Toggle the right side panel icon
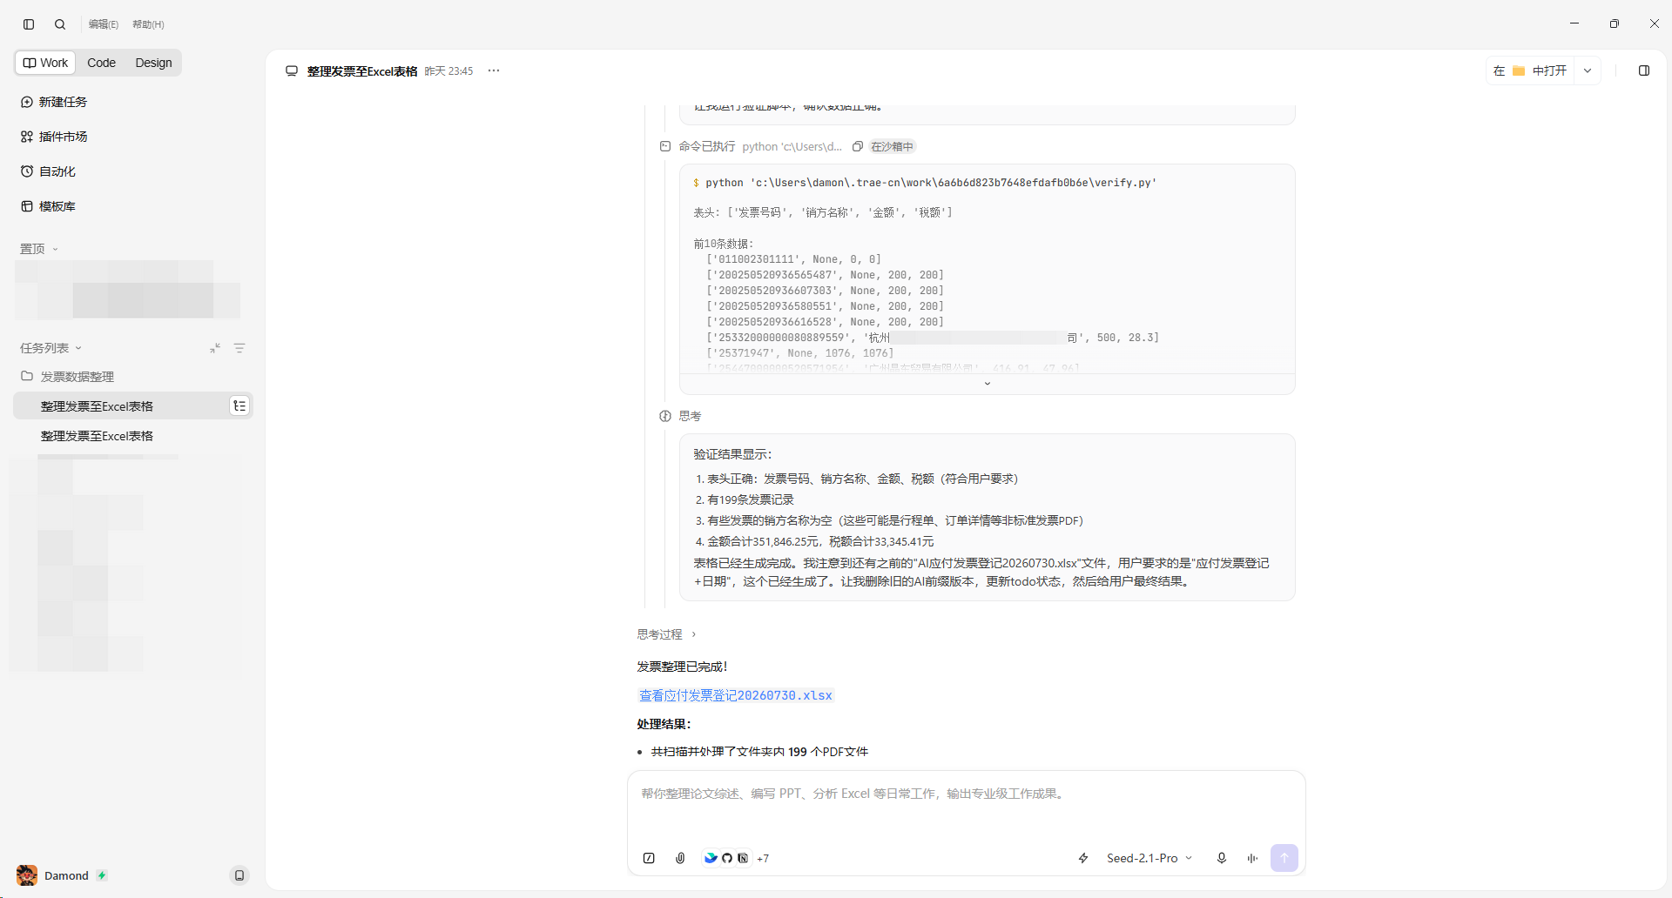The height and width of the screenshot is (898, 1672). click(x=1644, y=70)
